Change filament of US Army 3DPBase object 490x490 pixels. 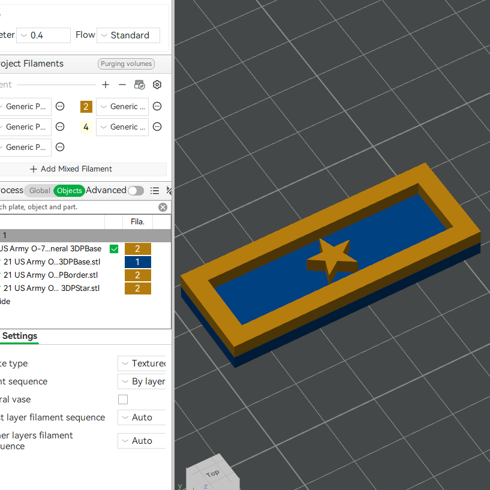138,249
